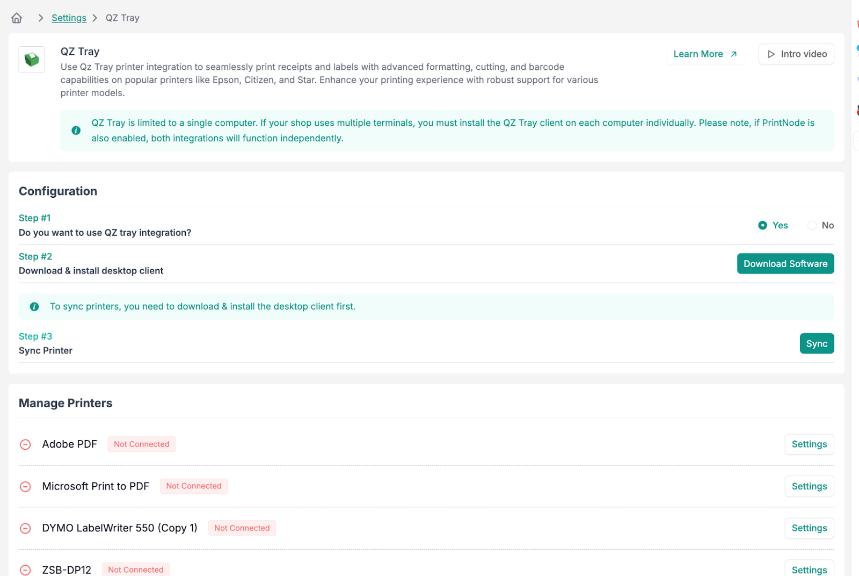Viewport: 859px width, 576px height.
Task: Click QZ Tray breadcrumb text
Action: (122, 18)
